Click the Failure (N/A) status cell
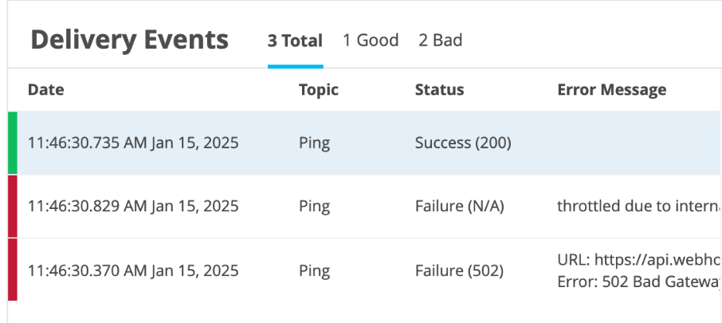This screenshot has height=323, width=722. pyautogui.click(x=460, y=207)
